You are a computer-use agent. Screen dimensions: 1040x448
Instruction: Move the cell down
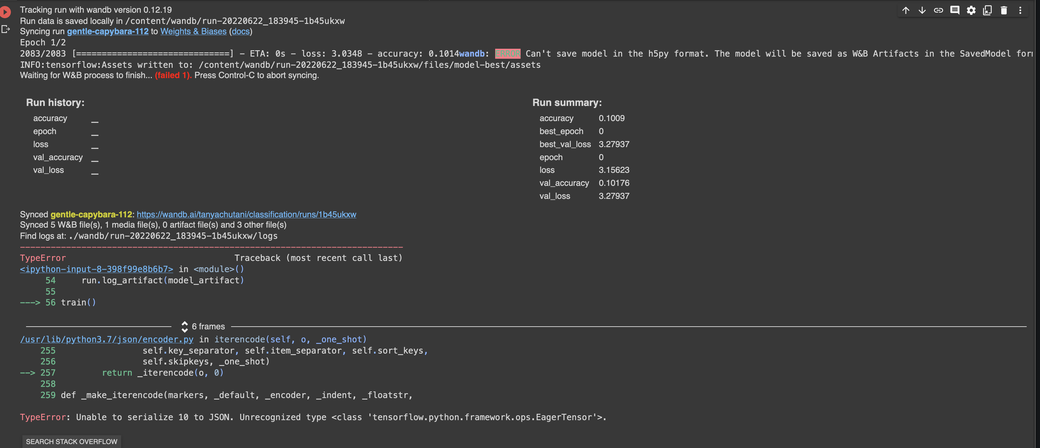pos(922,10)
